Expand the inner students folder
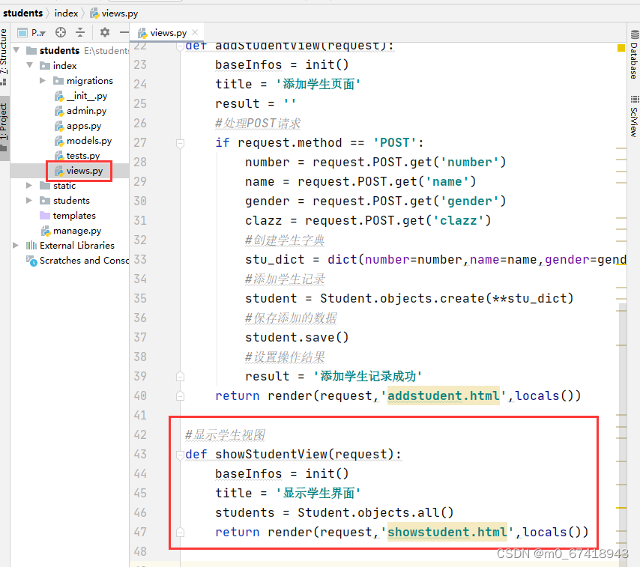The height and width of the screenshot is (567, 640). point(29,200)
